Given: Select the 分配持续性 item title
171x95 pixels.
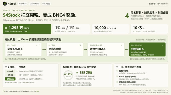Looking at the screenshot, I should [x=124, y=71].
